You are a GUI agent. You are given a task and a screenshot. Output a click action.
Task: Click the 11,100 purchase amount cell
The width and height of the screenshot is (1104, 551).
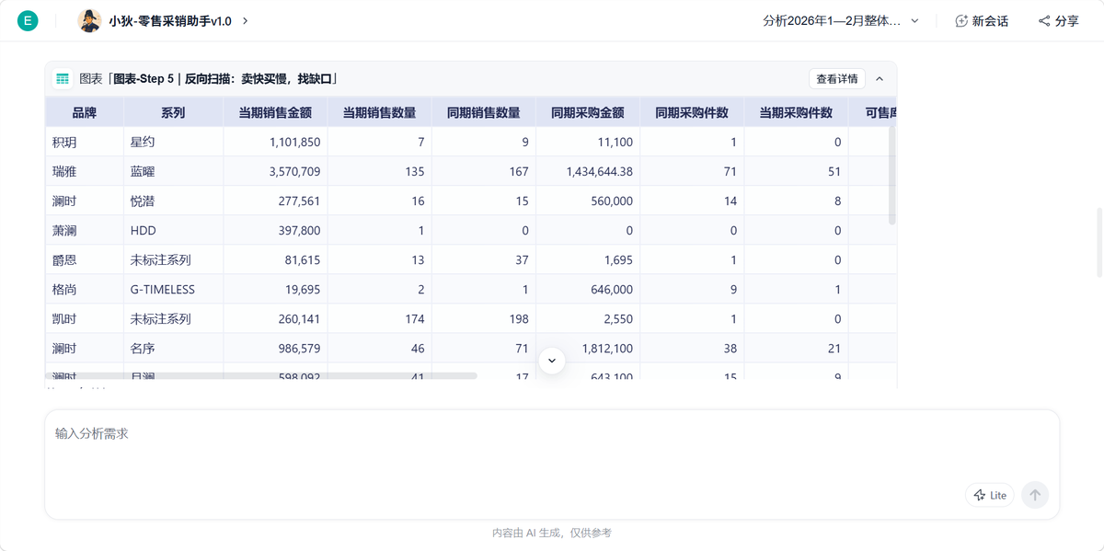(588, 142)
